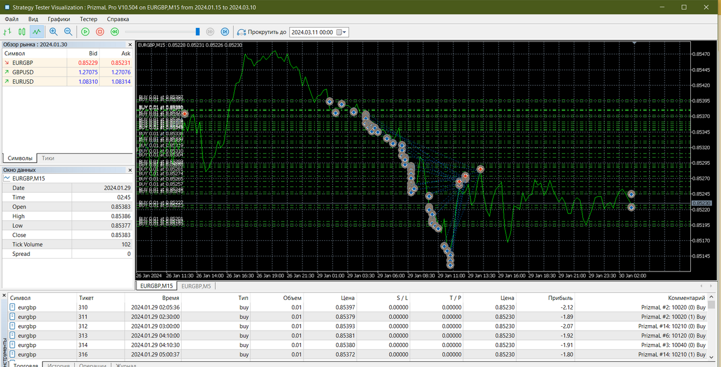Open the scroll-to date picker dropdown
721x367 pixels.
pyautogui.click(x=344, y=32)
